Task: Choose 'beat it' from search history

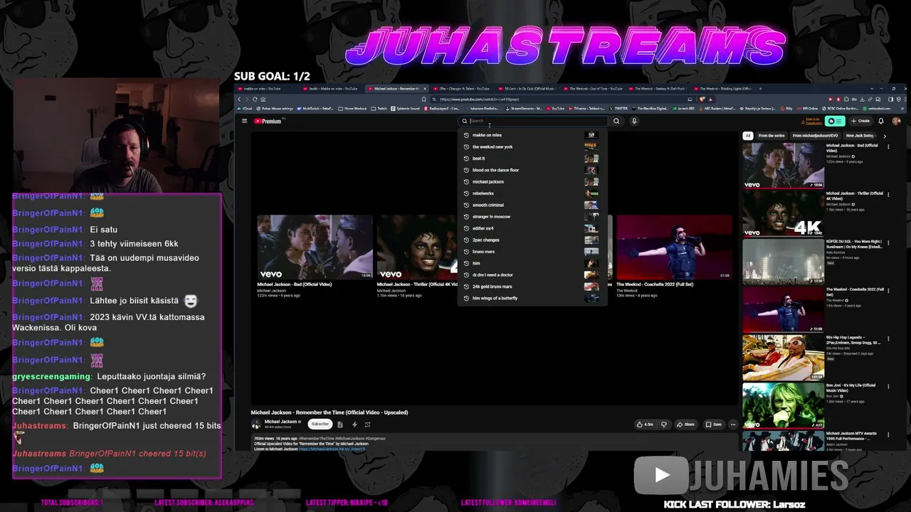Action: click(531, 159)
